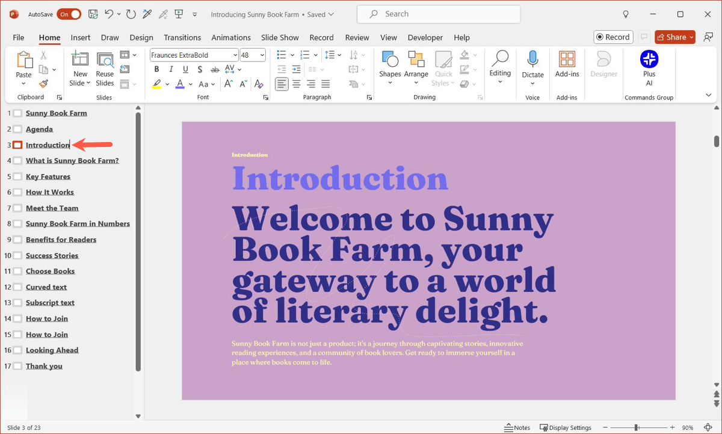Screen dimensions: 722x434
Task: Toggle Bold formatting
Action: (x=156, y=70)
